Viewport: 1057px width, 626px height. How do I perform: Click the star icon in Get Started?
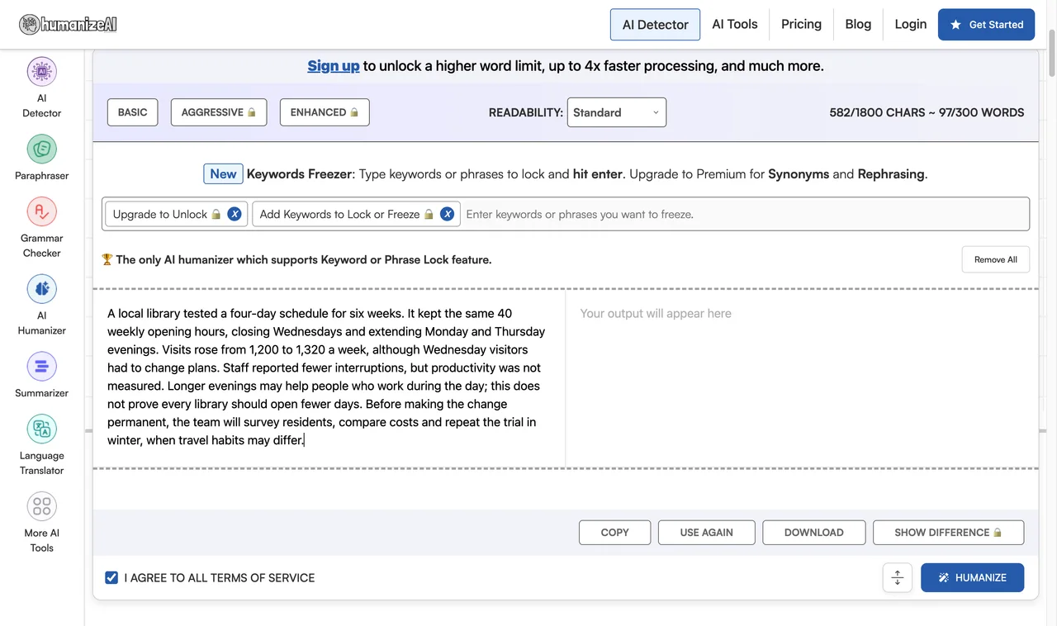tap(955, 25)
